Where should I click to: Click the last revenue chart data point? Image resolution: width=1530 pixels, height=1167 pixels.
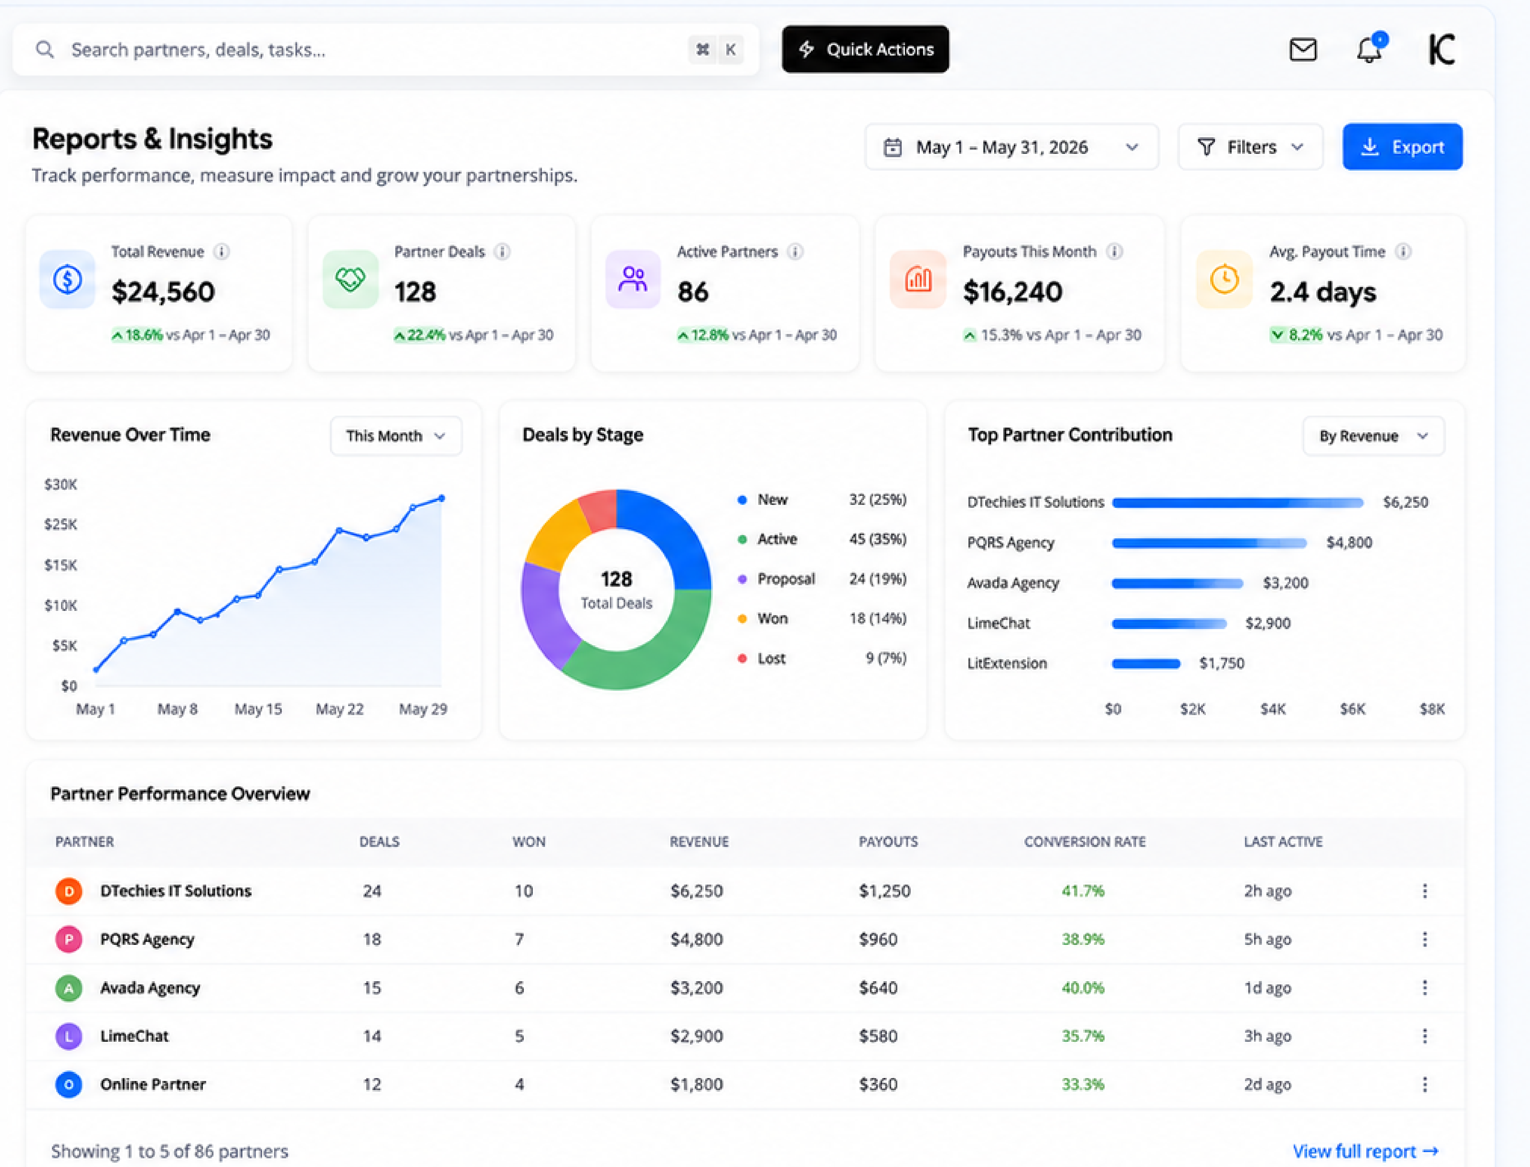click(442, 498)
